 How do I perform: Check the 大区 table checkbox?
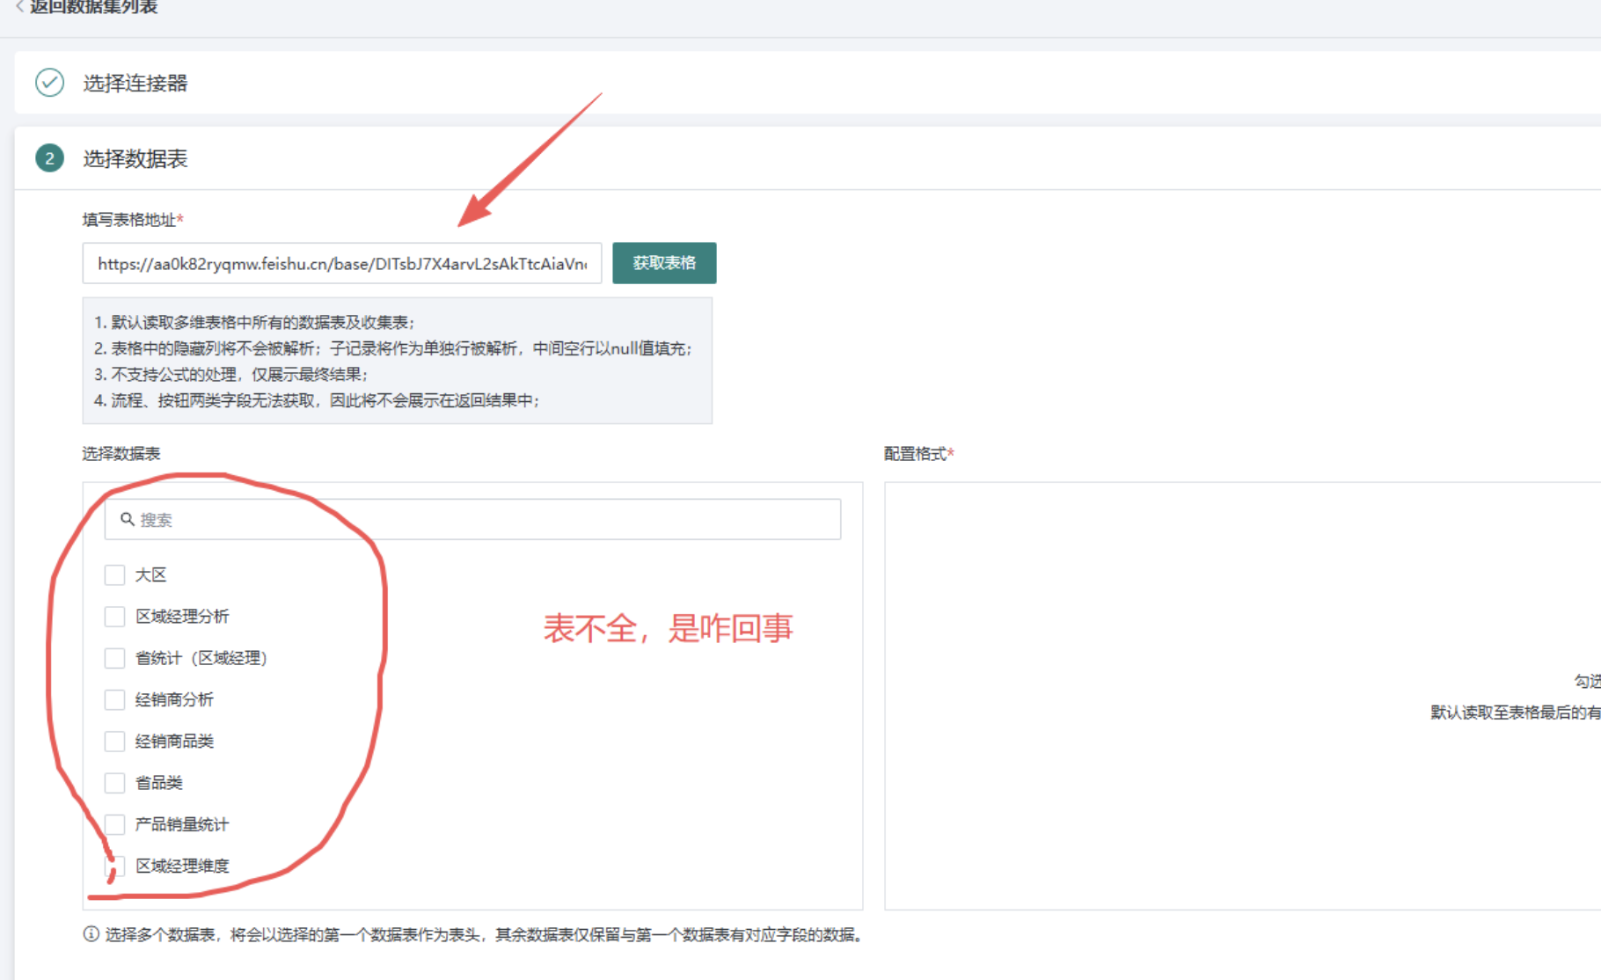click(x=114, y=574)
